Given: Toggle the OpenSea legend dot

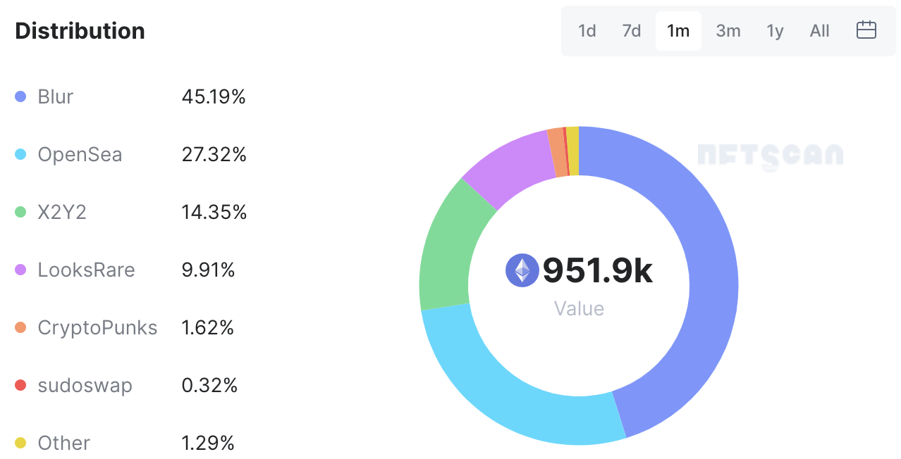Looking at the screenshot, I should [20, 154].
